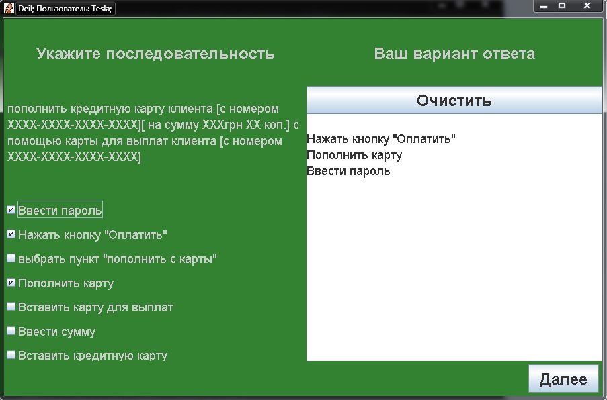Viewport: 607px width, 400px height.
Task: Check "выбрать пункт пополнить с карты" option
Action: tap(11, 258)
